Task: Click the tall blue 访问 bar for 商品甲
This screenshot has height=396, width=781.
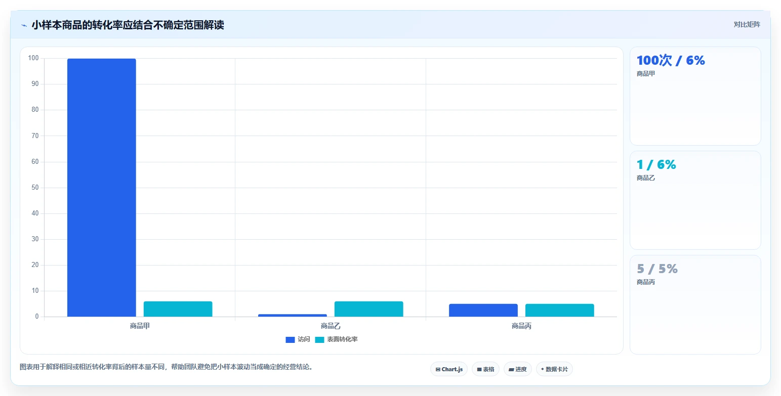Action: tap(102, 188)
